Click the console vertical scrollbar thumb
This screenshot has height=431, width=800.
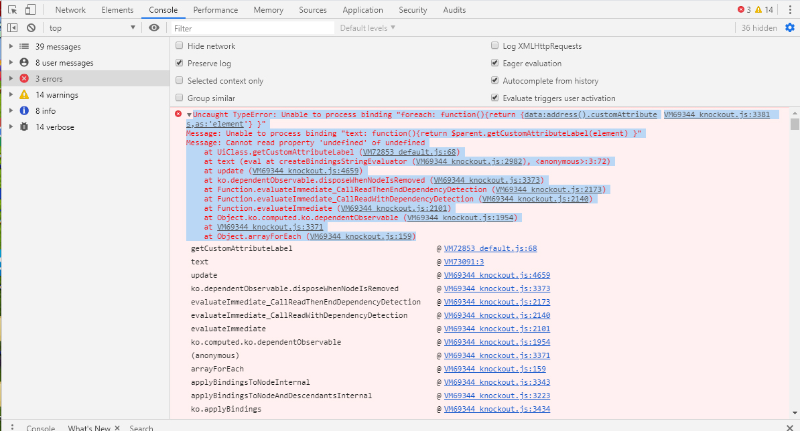click(795, 124)
